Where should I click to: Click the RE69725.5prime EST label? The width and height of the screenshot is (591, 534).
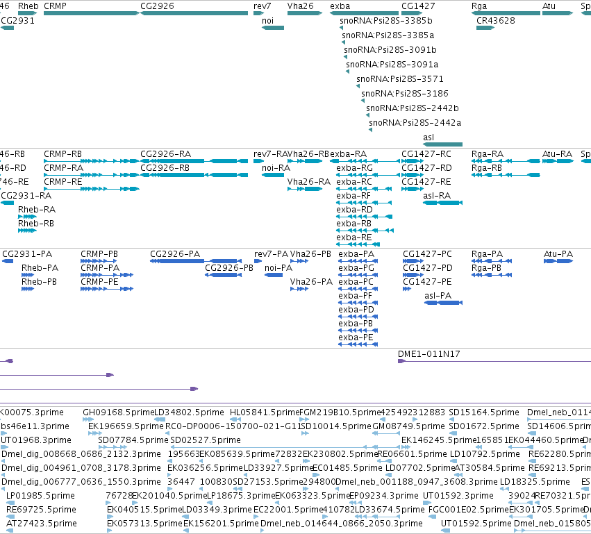[x=41, y=510]
